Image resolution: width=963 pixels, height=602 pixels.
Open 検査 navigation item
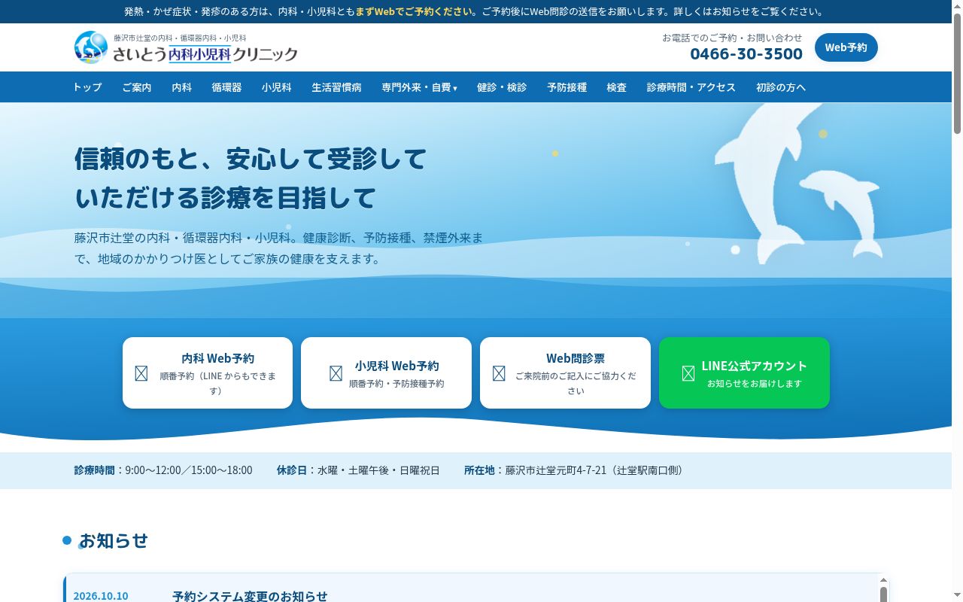[x=617, y=87]
